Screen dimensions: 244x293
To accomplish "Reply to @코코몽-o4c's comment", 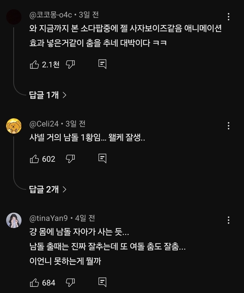I will point(102,64).
